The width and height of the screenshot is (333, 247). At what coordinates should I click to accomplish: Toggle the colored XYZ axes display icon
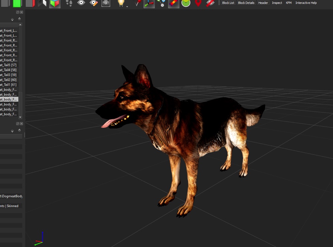point(149,3)
